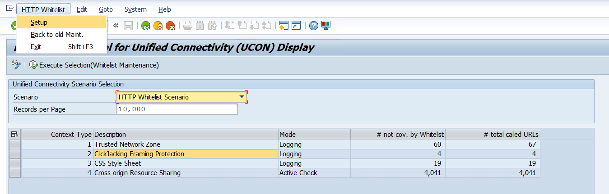Click the Generate Shortcut icon
609x194 pixels.
[296, 26]
